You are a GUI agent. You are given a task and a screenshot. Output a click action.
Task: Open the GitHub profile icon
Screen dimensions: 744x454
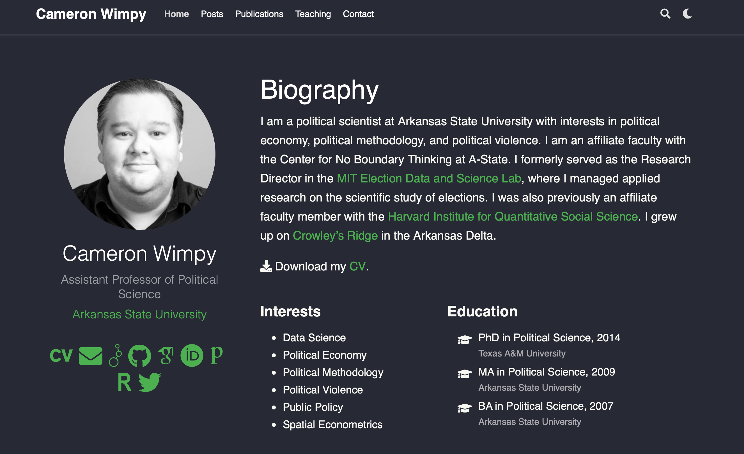[139, 356]
